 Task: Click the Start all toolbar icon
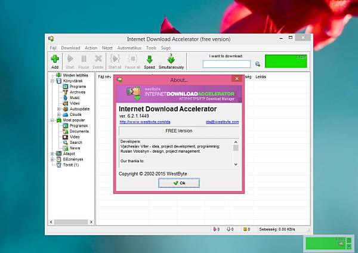tap(115, 58)
